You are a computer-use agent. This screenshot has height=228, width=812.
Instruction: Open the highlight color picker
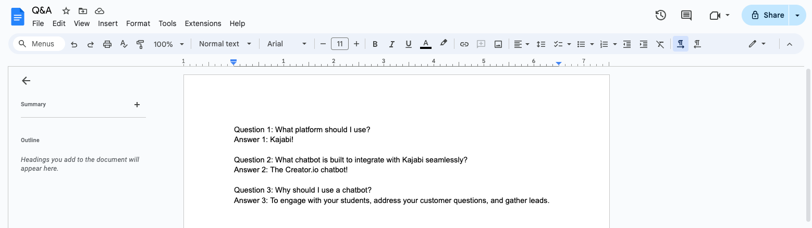click(444, 44)
